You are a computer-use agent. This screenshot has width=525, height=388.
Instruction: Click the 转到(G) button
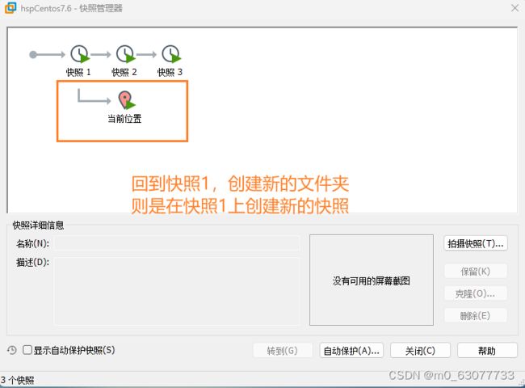coord(283,351)
